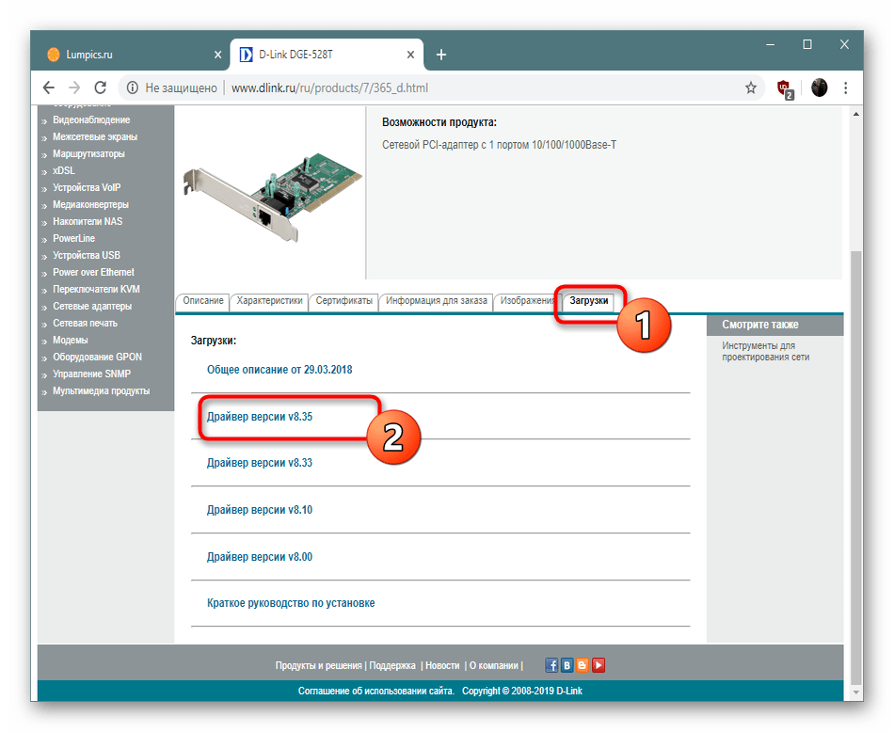Open the YouTube icon in the footer
The height and width of the screenshot is (732, 894).
click(599, 665)
